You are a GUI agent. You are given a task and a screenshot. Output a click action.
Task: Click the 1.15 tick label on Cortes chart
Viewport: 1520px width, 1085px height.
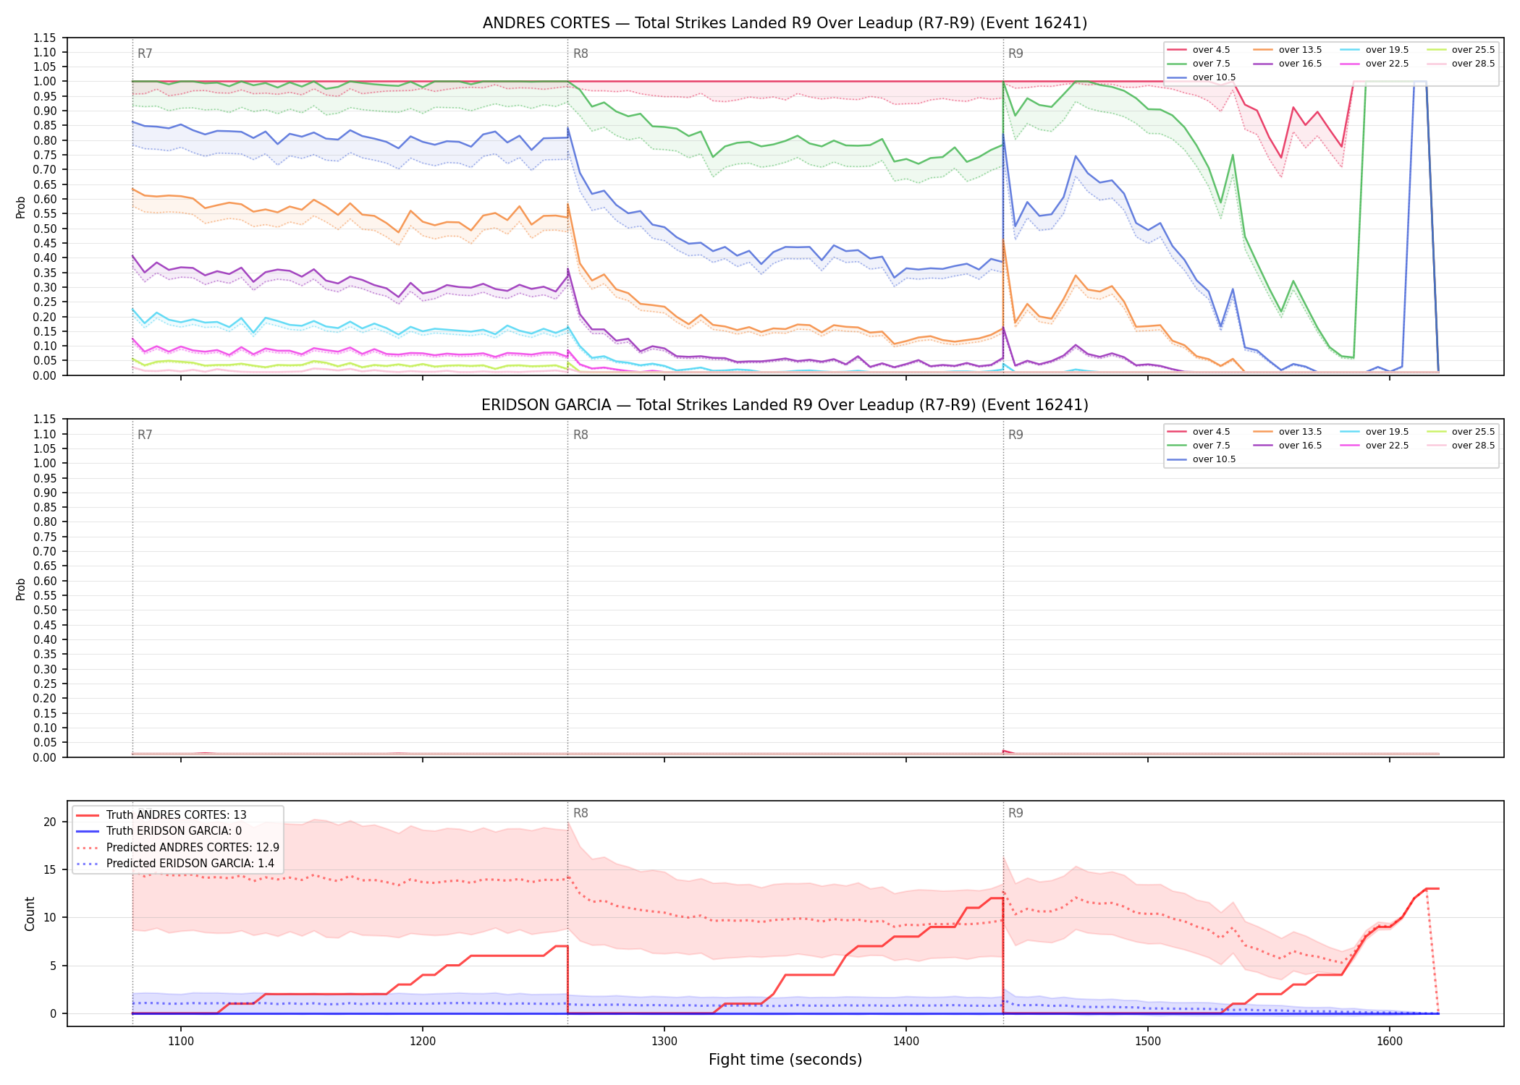[44, 38]
